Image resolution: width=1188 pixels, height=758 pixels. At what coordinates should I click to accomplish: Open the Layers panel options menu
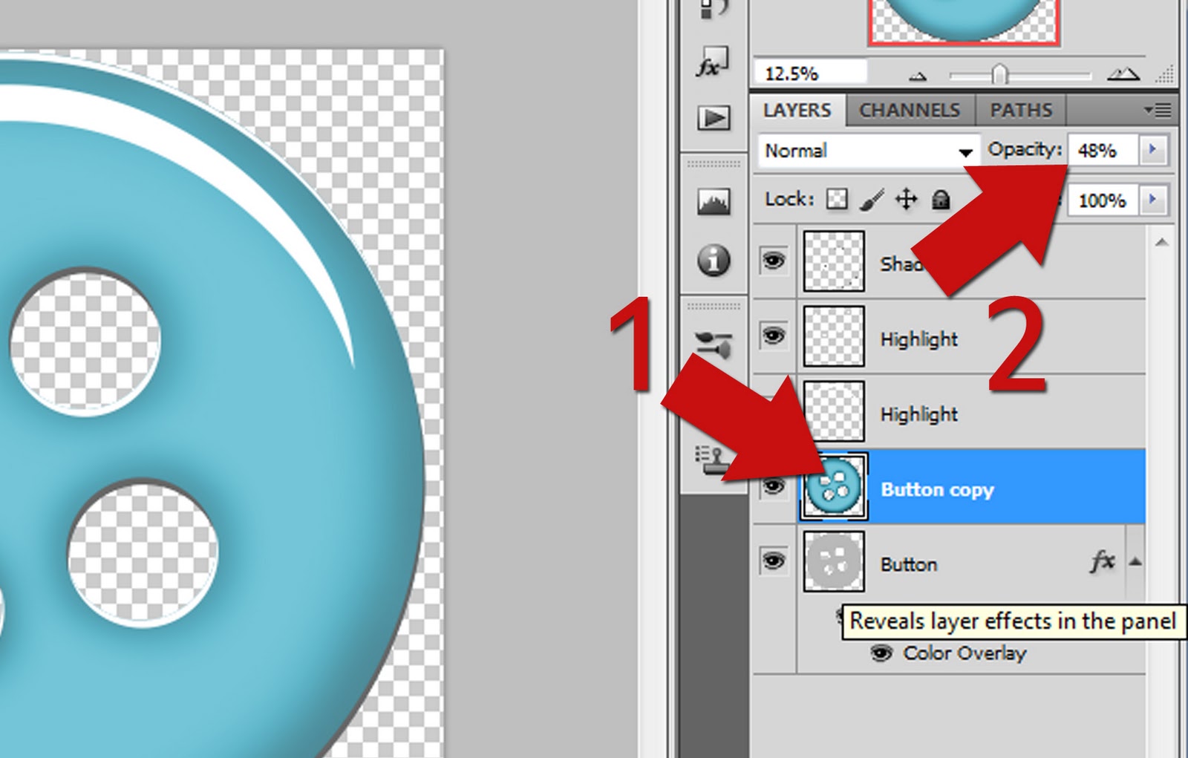(x=1158, y=111)
